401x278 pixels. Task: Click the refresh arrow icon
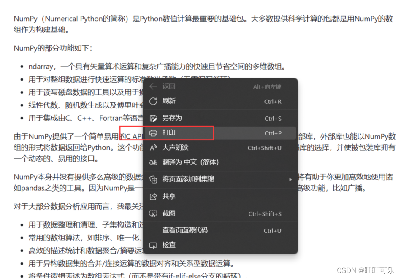click(153, 101)
